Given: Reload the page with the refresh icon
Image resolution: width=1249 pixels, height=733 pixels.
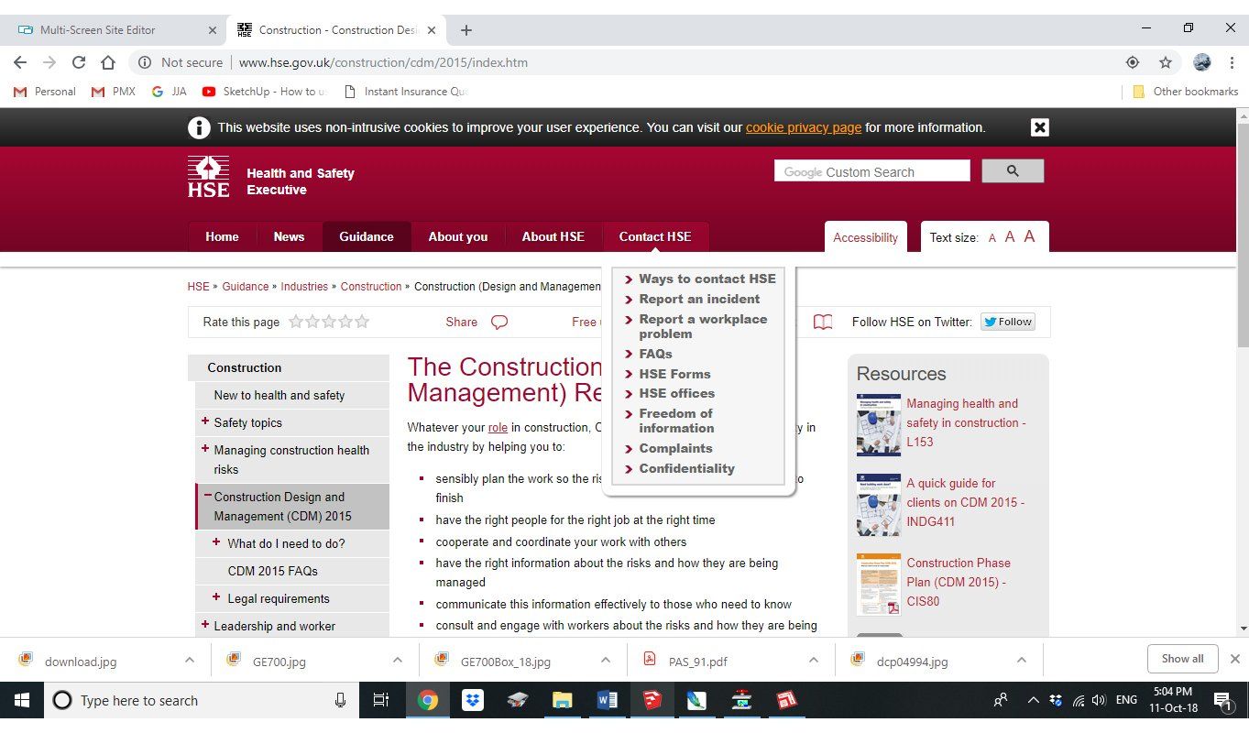Looking at the screenshot, I should (x=79, y=62).
